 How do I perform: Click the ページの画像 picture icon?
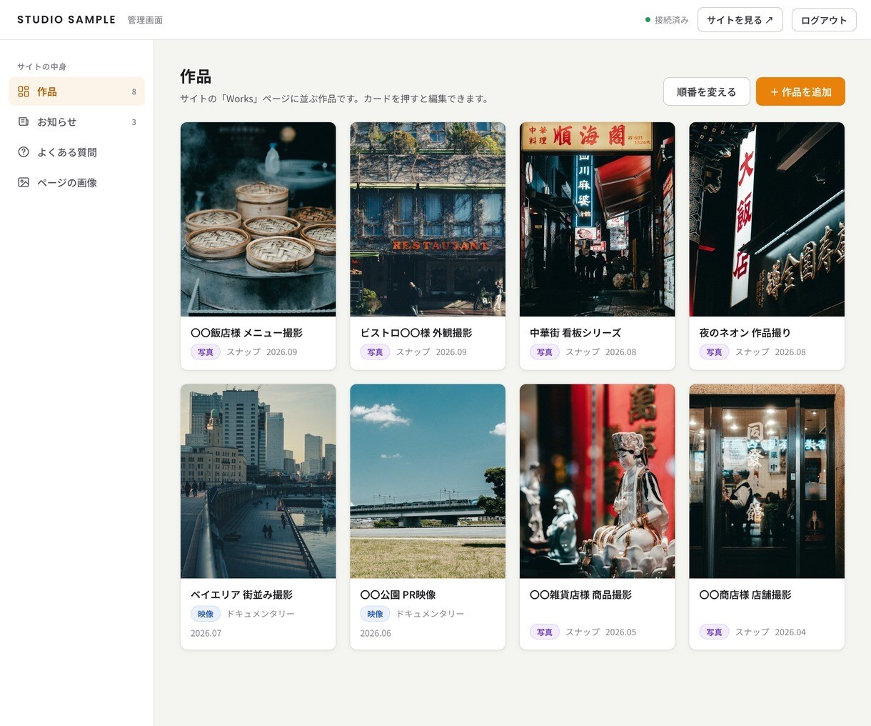tap(24, 182)
